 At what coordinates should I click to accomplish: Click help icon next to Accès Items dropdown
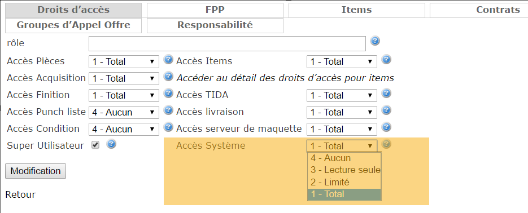click(x=386, y=60)
